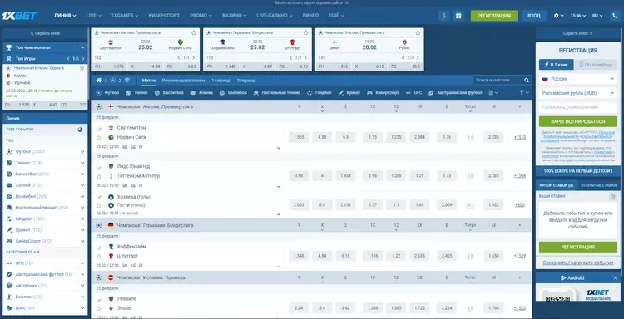
Task: Star the Лидс Юнайтед match row
Action: (x=99, y=176)
